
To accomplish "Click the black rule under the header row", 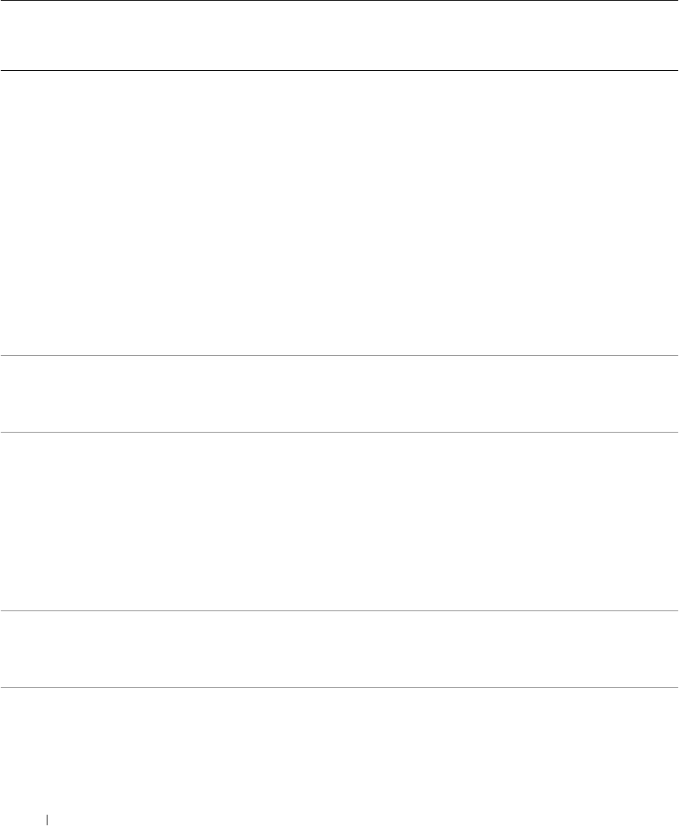I will (339, 70).
